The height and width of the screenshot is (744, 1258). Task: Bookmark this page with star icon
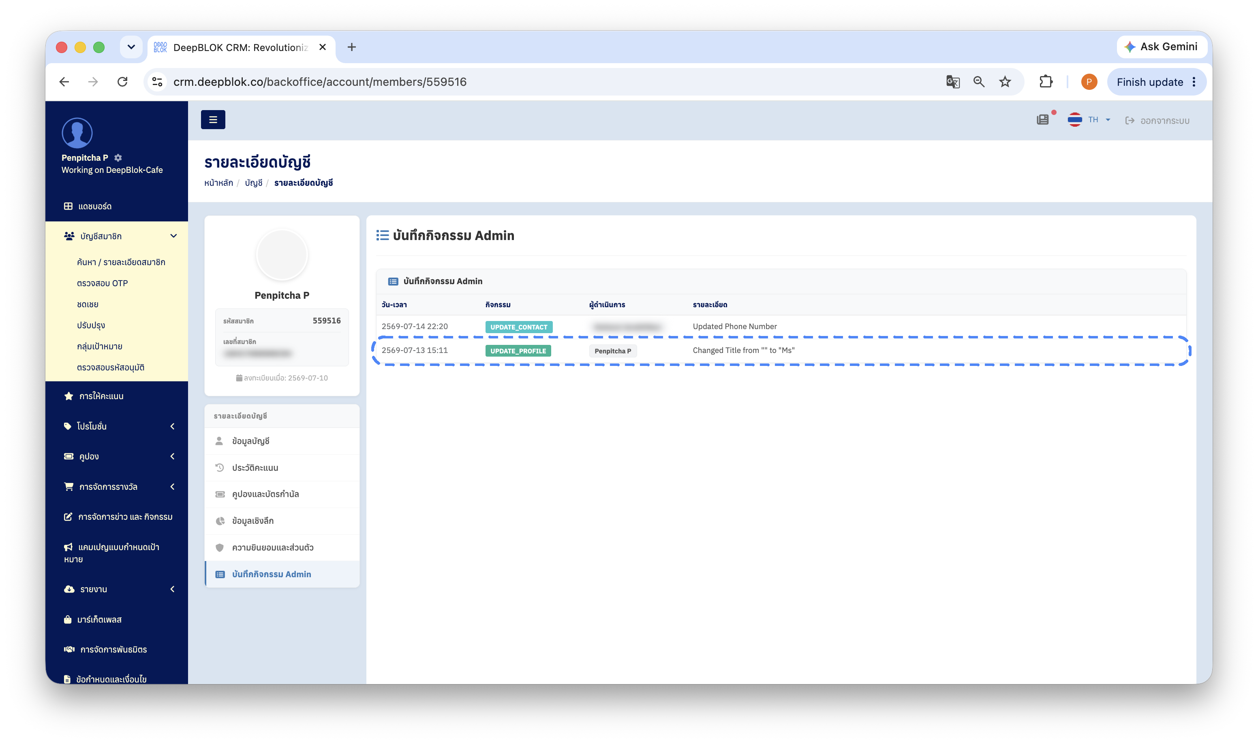click(1005, 82)
